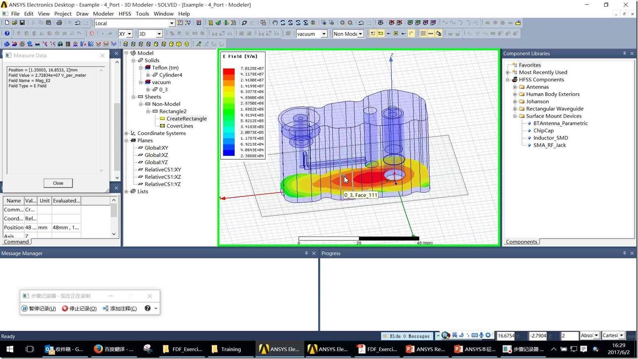This screenshot has width=638, height=359.
Task: Open the Absolute coordinate entry dropdown
Action: [x=596, y=335]
